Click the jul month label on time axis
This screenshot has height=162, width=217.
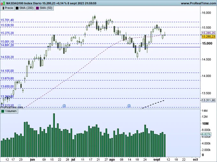coord(73,159)
